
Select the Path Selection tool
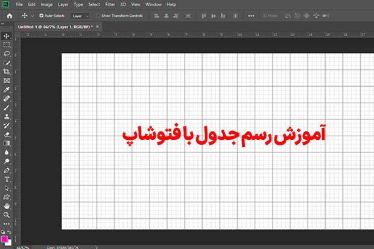click(x=7, y=188)
